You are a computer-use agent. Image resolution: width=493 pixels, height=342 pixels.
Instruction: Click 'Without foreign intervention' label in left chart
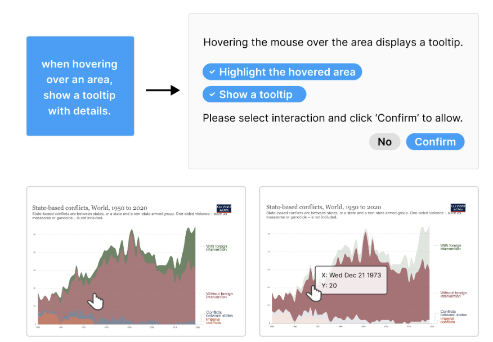219,295
